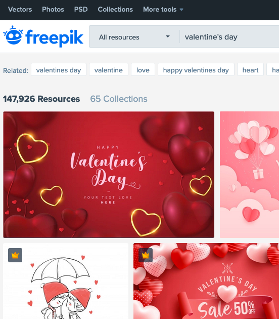Open the All resources filter dropdown
This screenshot has width=279, height=319.
[134, 37]
